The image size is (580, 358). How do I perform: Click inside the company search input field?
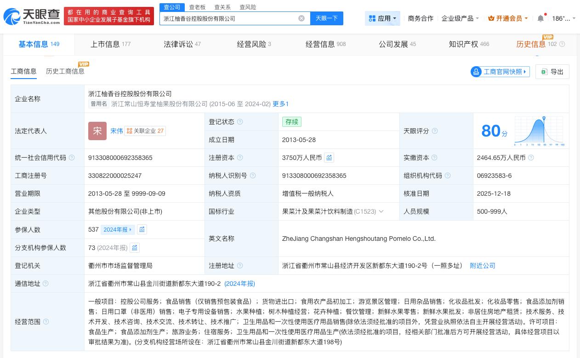[x=230, y=18]
